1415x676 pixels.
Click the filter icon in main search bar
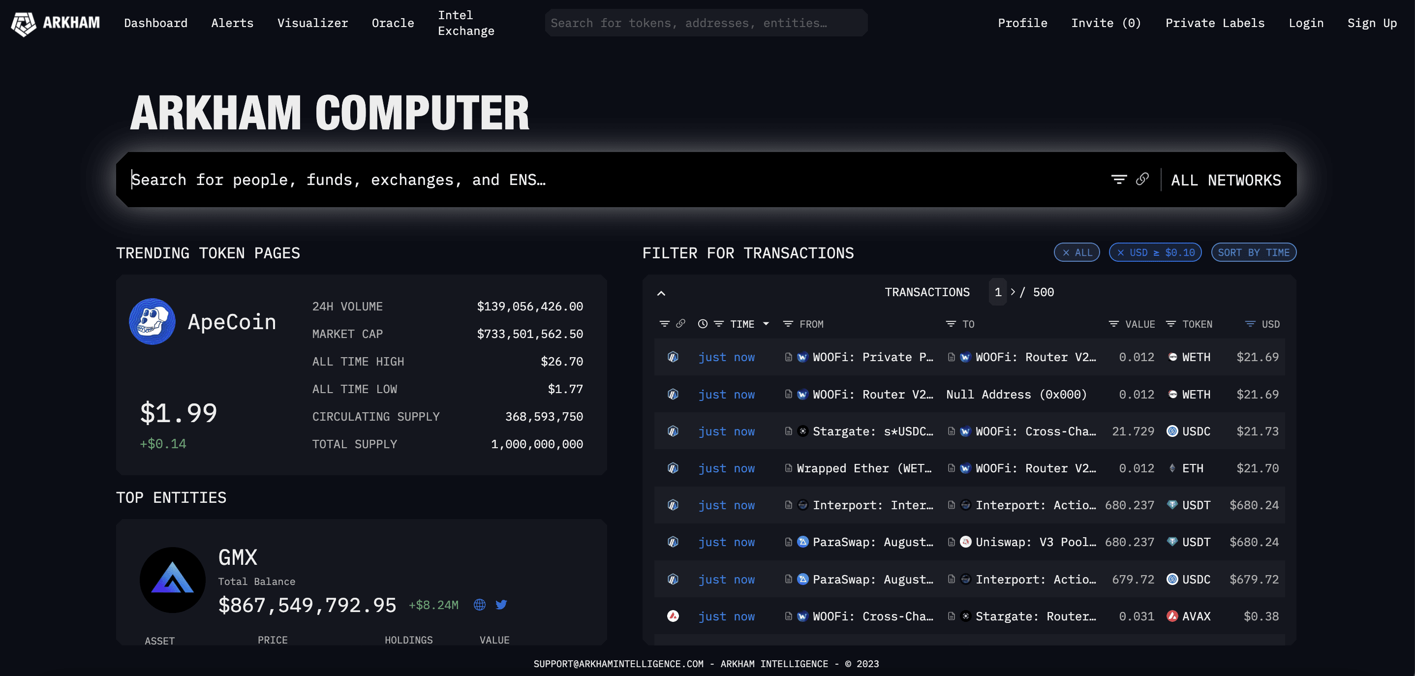click(1119, 179)
